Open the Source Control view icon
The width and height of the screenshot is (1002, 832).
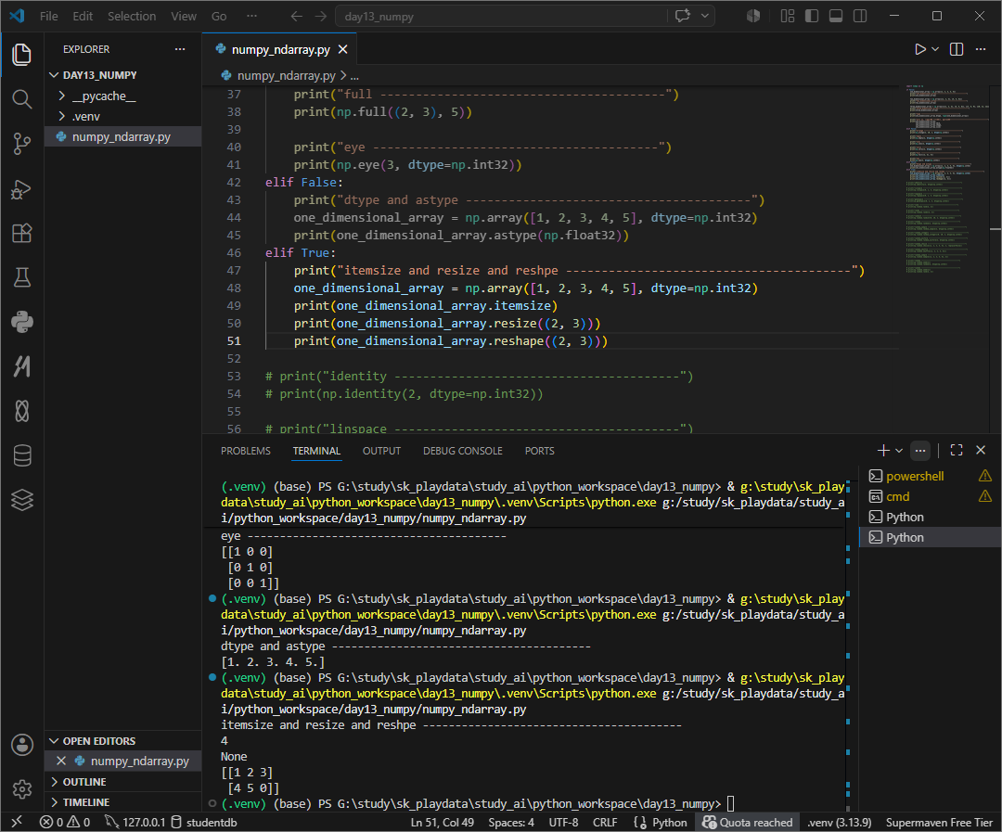21,144
